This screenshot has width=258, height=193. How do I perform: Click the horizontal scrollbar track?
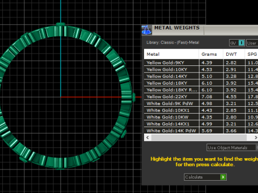click(199, 137)
